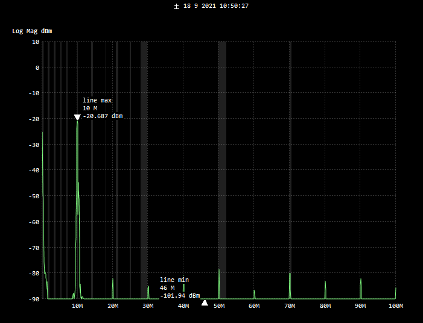Click the '10M' frequency axis label
Image resolution: width=423 pixels, height=323 pixels.
pyautogui.click(x=77, y=306)
